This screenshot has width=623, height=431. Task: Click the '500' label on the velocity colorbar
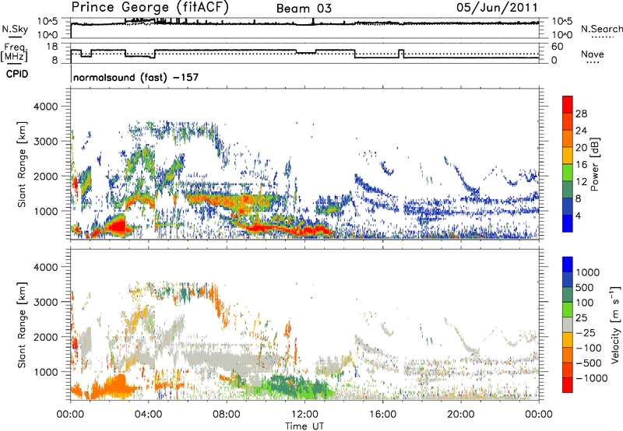click(585, 287)
